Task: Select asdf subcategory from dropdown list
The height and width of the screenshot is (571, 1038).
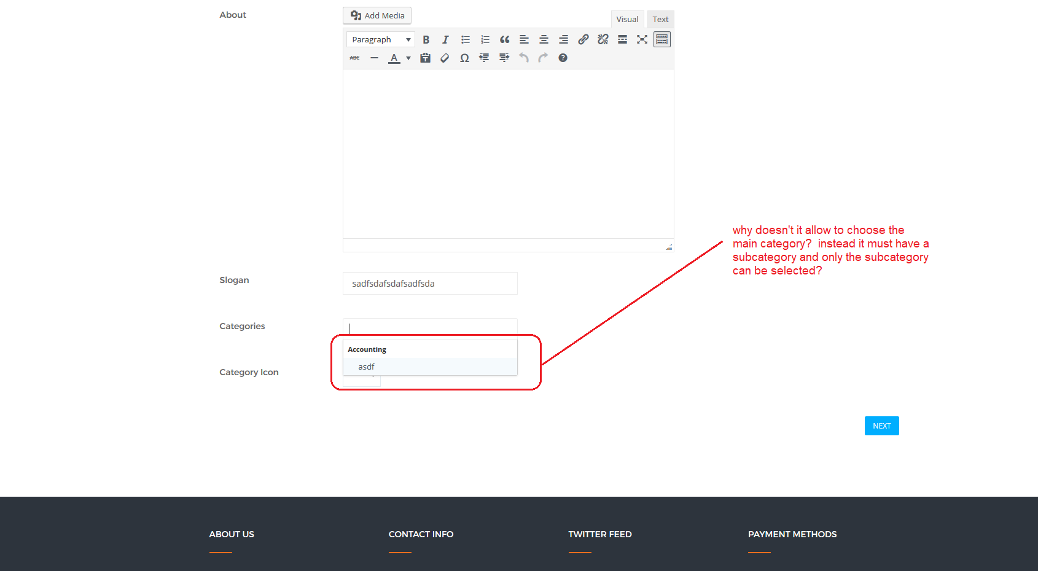Action: coord(367,367)
